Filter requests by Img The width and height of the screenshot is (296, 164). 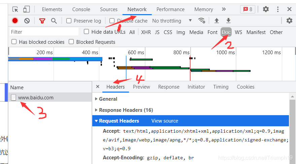pyautogui.click(x=180, y=32)
